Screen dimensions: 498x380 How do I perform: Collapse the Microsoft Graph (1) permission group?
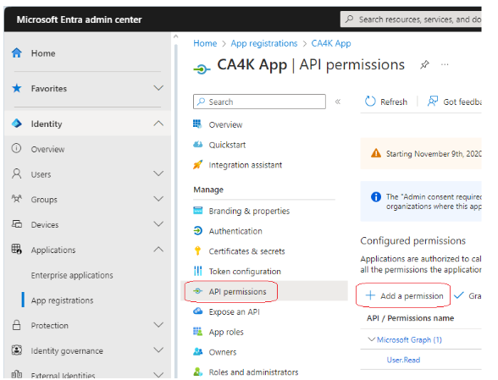coord(371,339)
